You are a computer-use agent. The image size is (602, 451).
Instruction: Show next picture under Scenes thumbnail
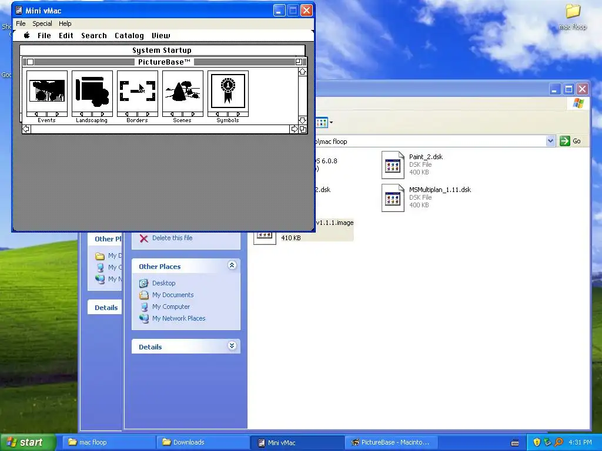pyautogui.click(x=193, y=115)
